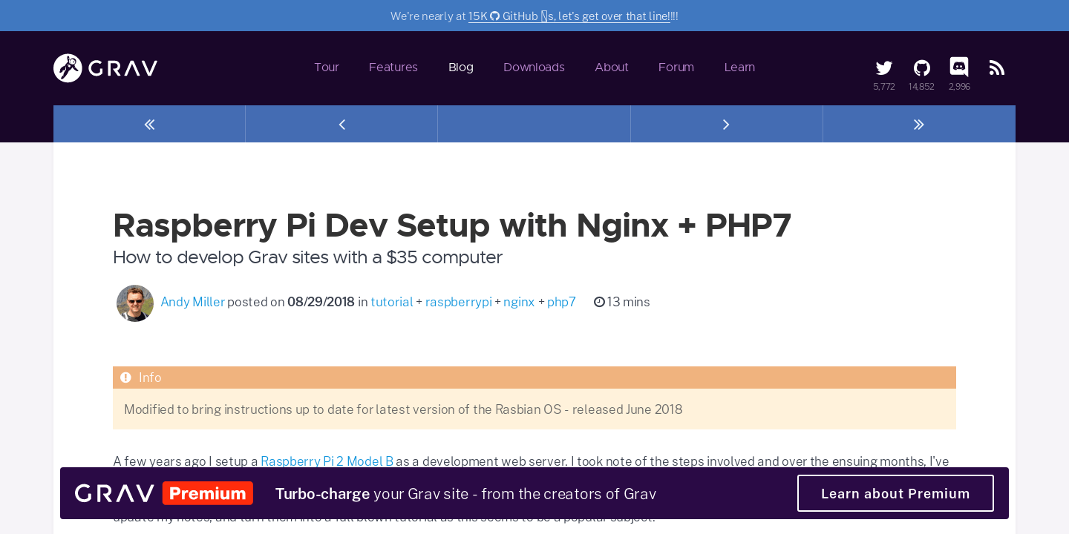Go to the Forum page
This screenshot has height=534, width=1069.
click(x=676, y=67)
